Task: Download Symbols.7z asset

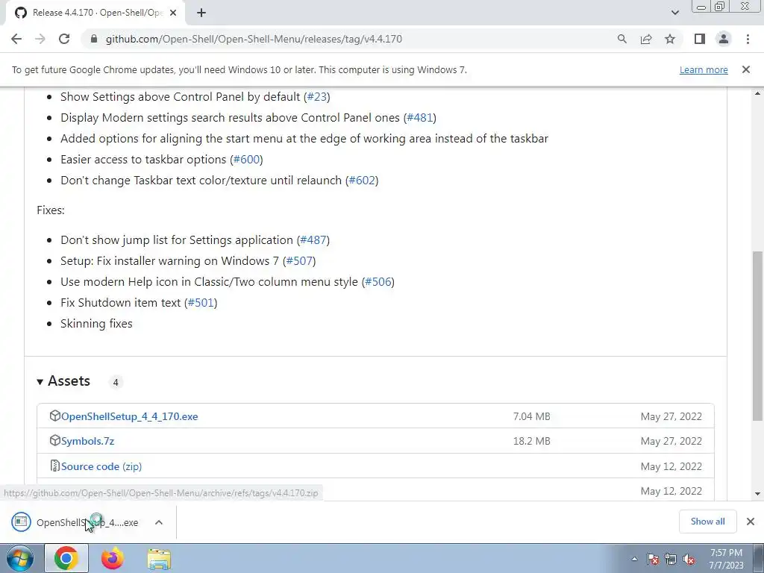Action: tap(88, 441)
